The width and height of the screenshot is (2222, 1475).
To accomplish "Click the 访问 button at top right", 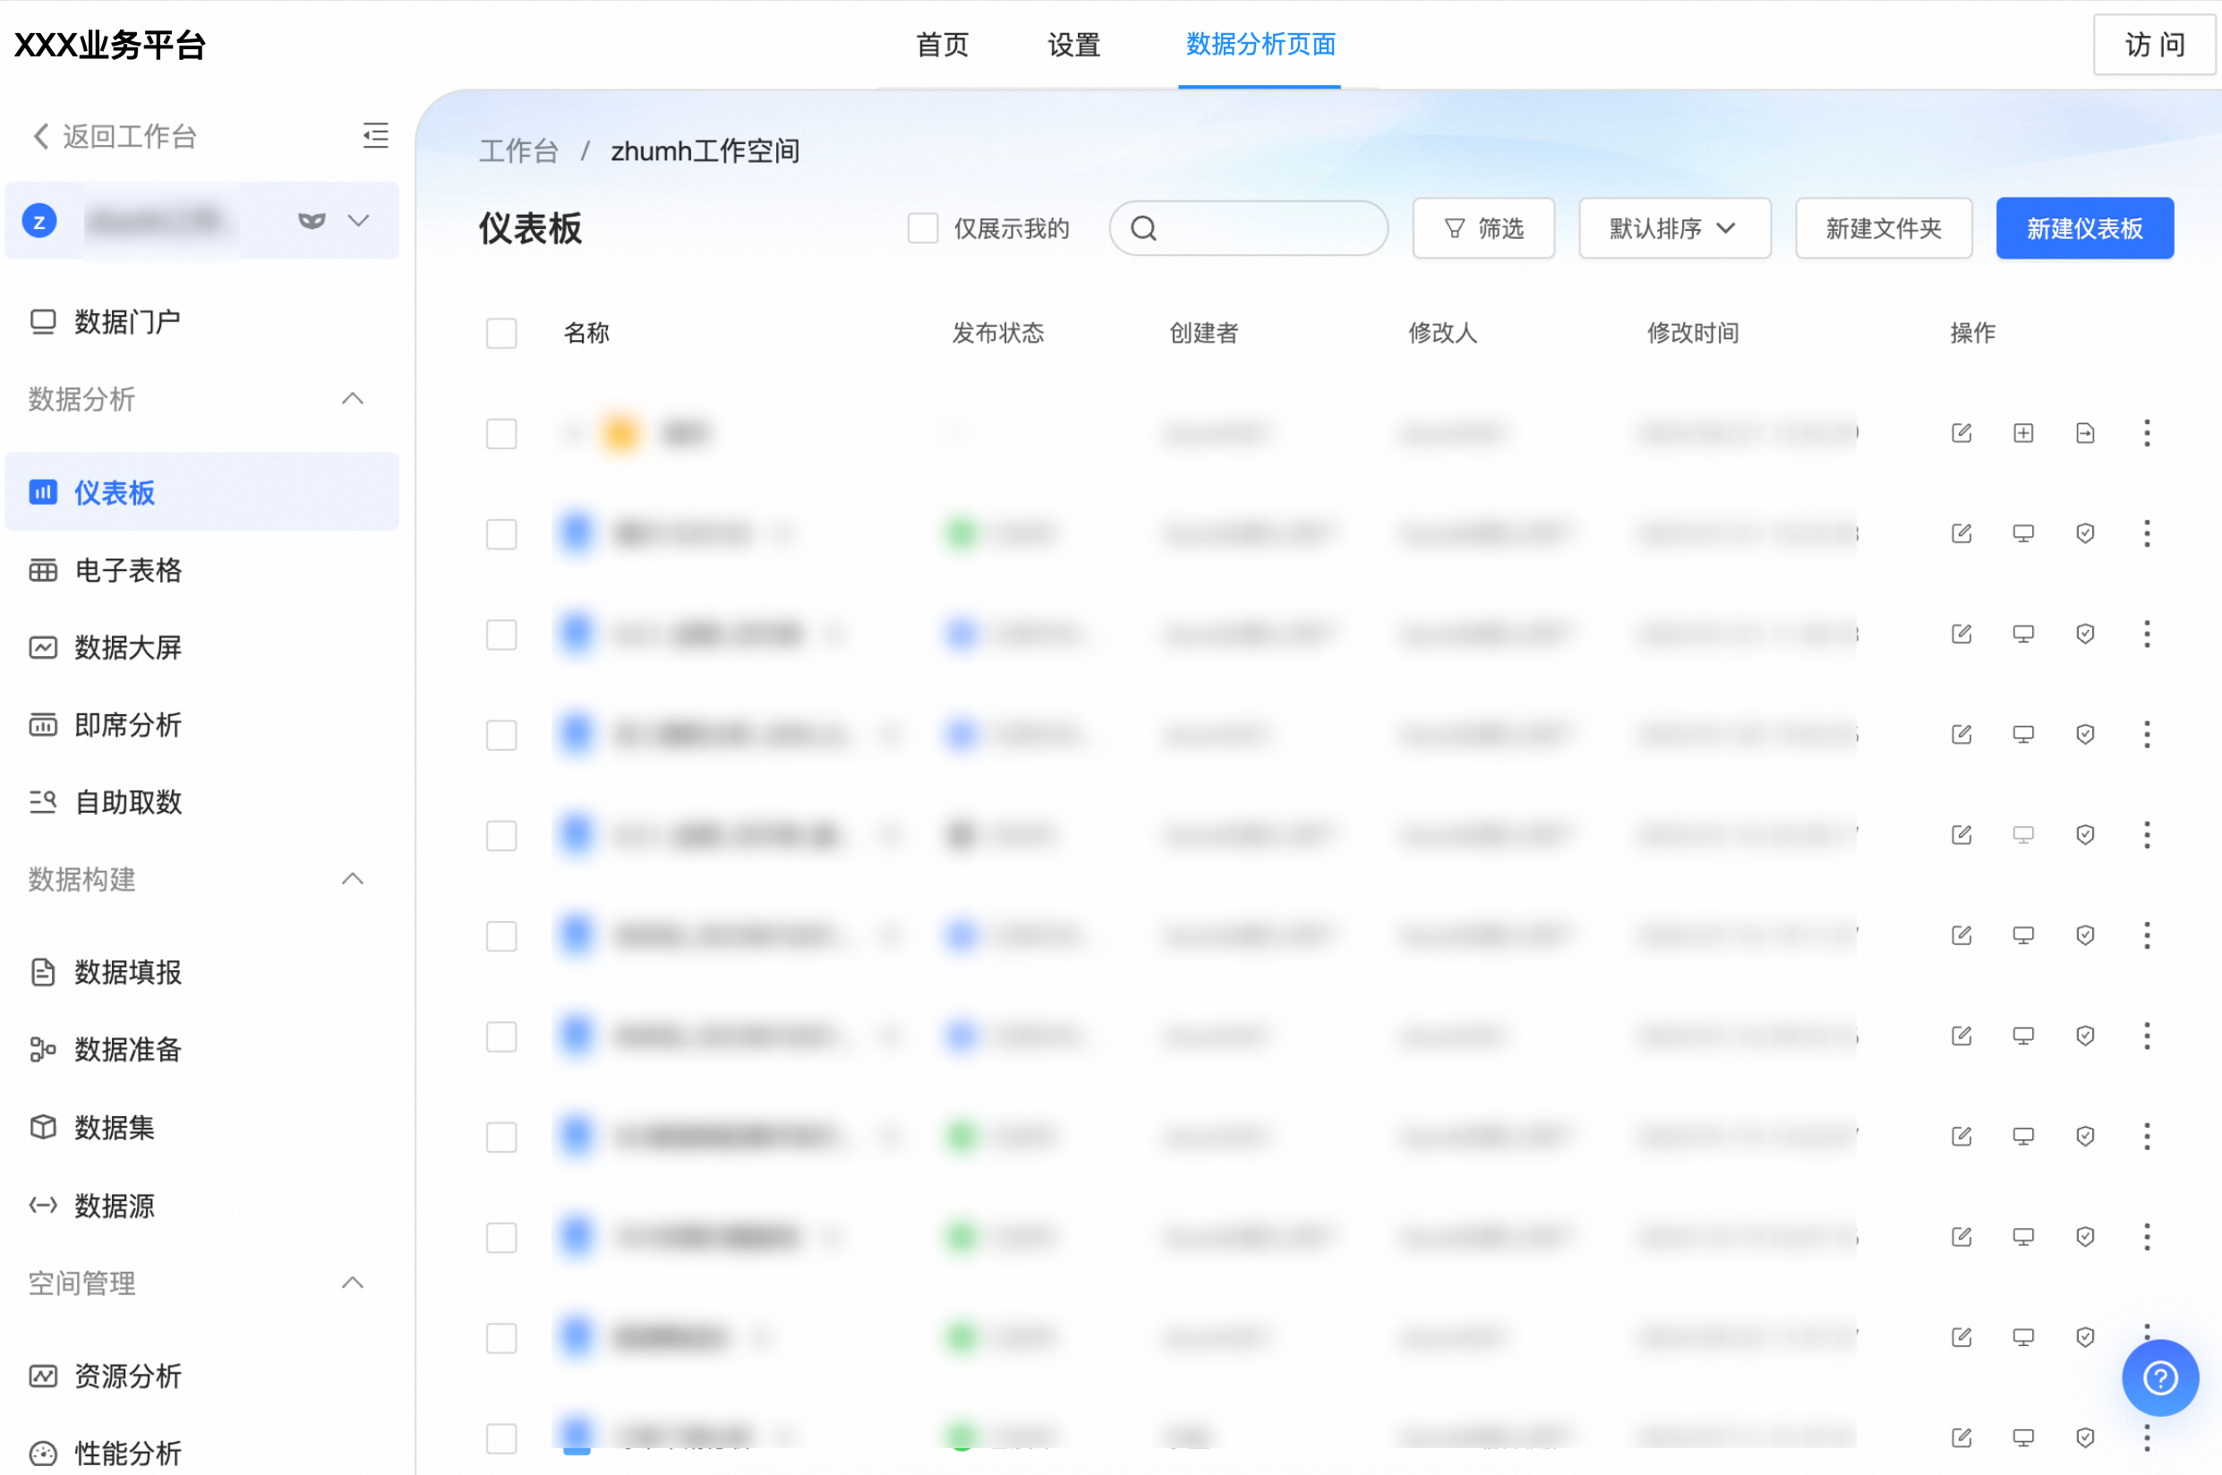I will (x=2154, y=44).
